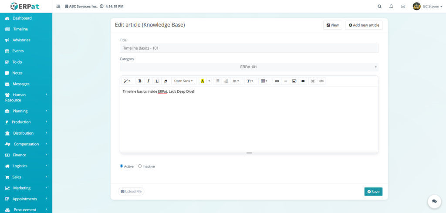This screenshot has height=213, width=446.
Task: Insert an unordered bullet list
Action: [x=218, y=81]
